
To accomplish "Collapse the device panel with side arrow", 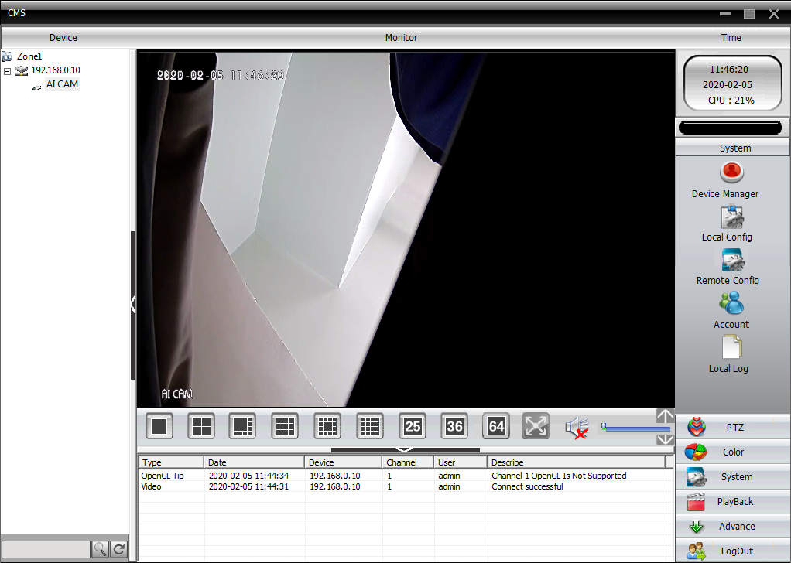I will [133, 305].
